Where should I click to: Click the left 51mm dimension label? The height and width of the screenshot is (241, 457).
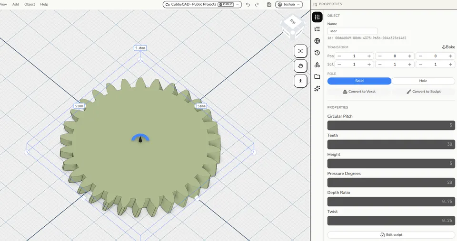click(x=79, y=106)
